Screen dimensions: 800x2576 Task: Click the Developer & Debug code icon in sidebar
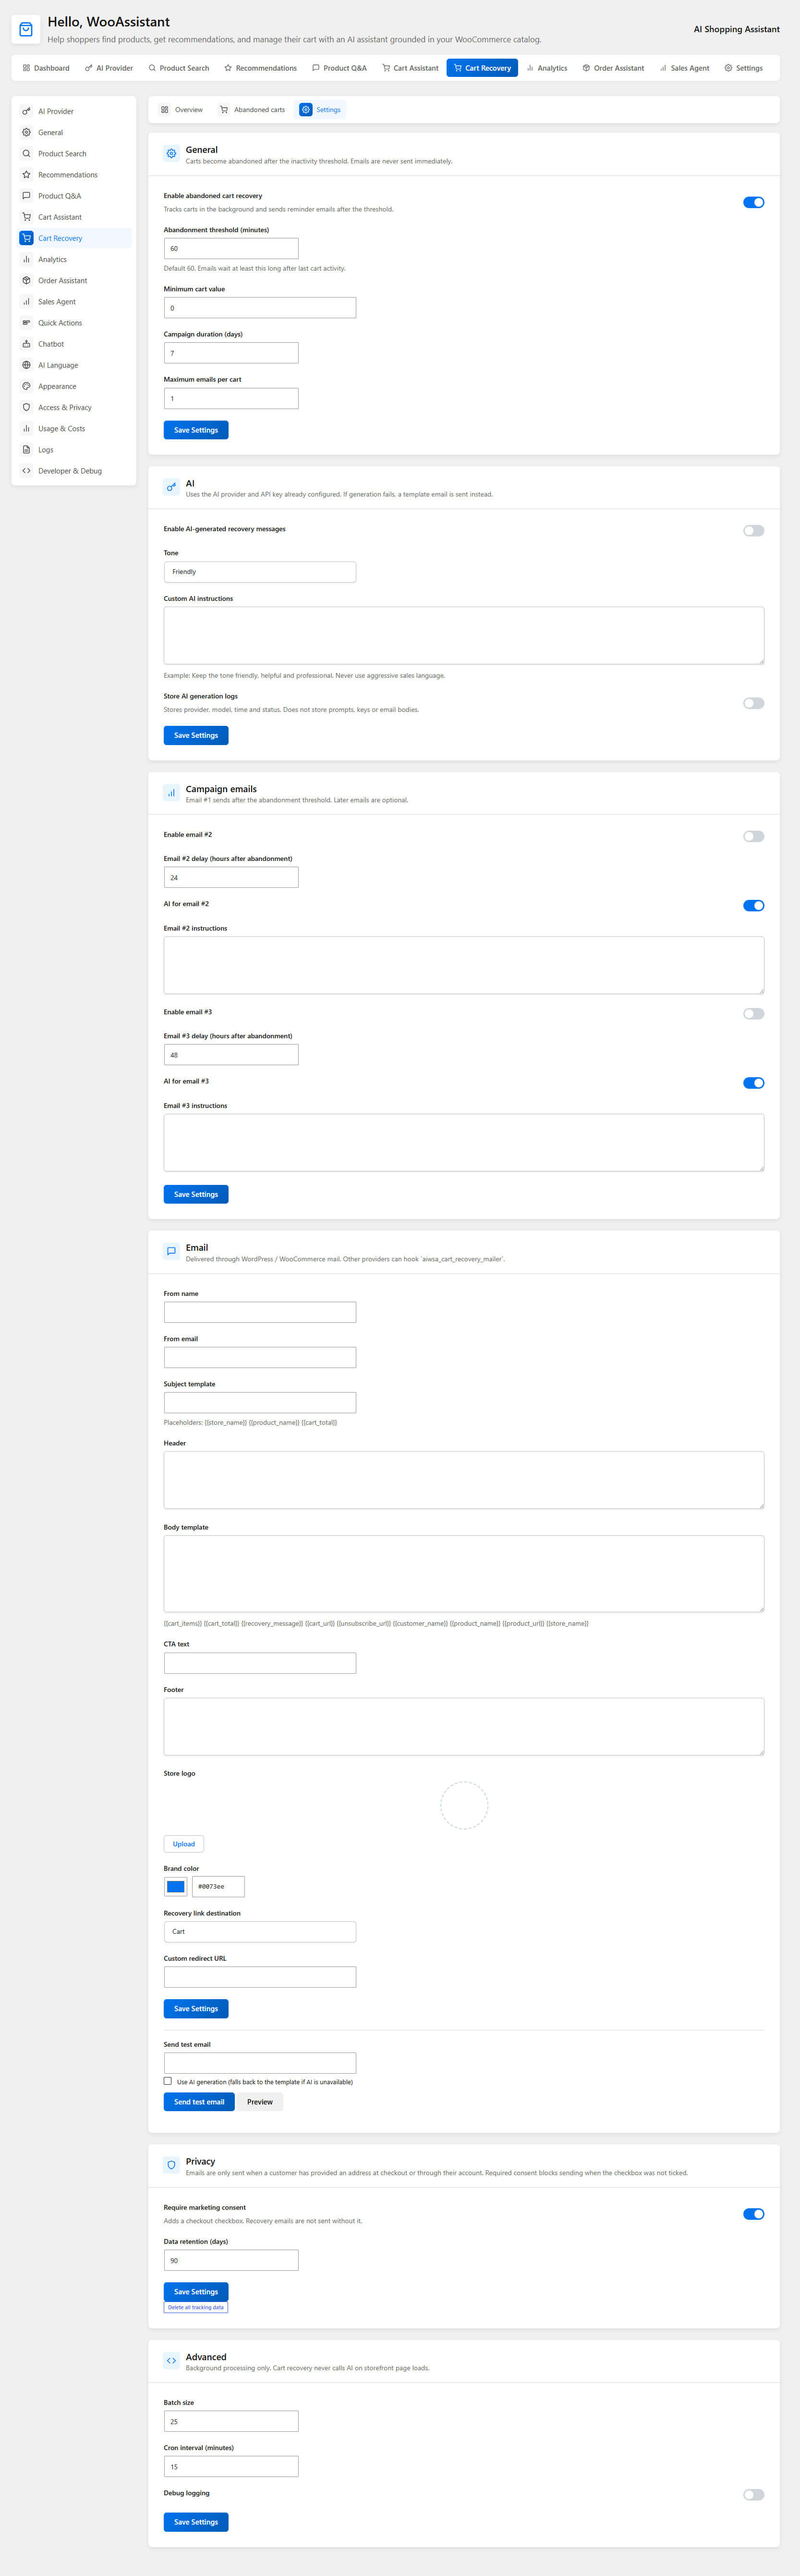(26, 471)
